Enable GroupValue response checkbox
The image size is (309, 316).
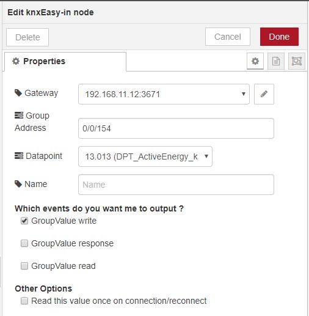click(24, 243)
